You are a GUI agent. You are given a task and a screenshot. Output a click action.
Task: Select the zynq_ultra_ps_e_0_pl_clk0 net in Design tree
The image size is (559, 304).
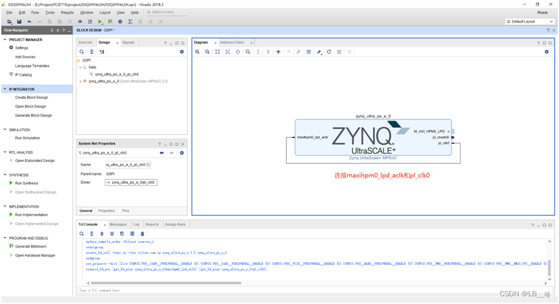coord(116,75)
